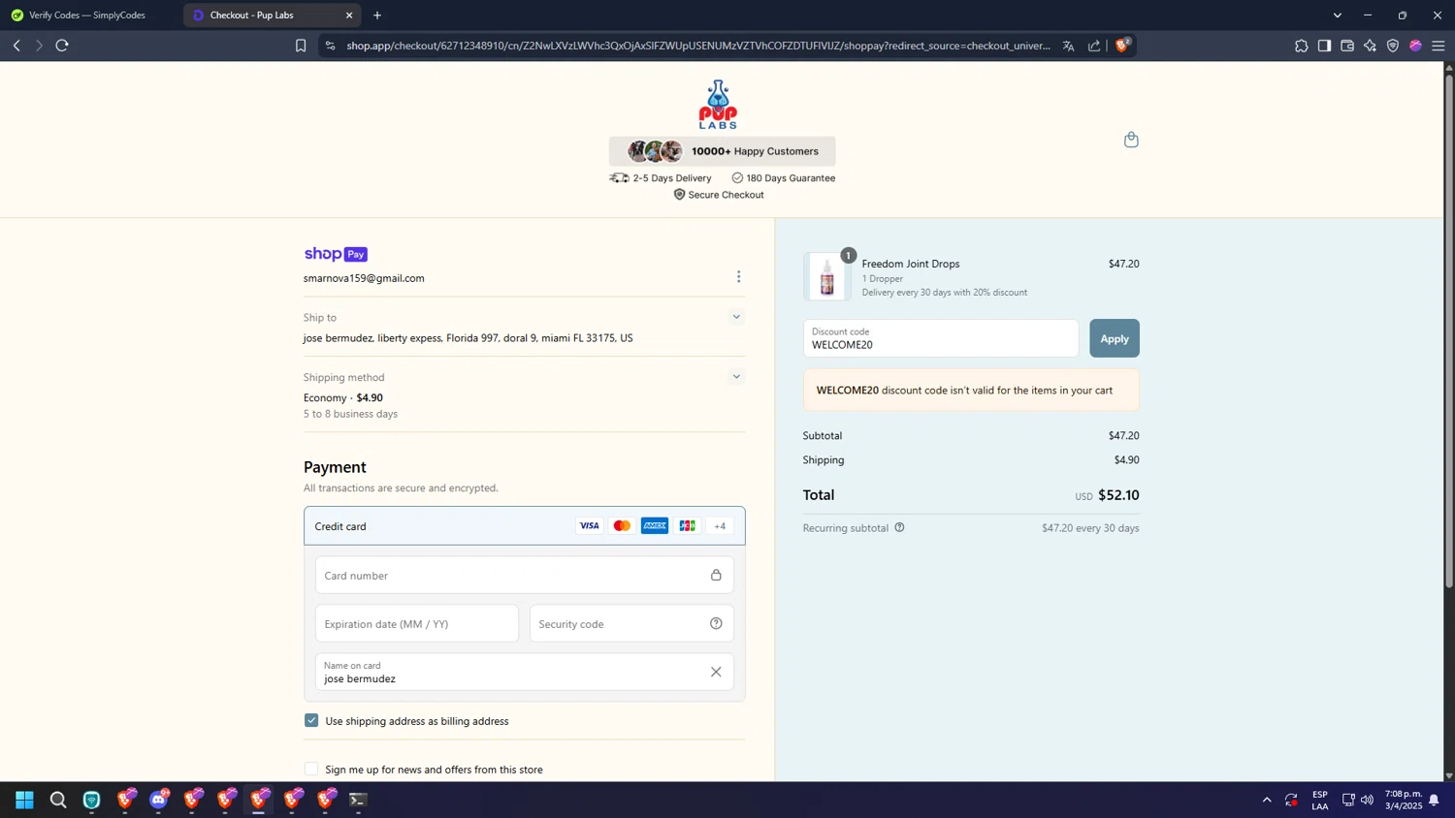Image resolution: width=1455 pixels, height=818 pixels.
Task: Click the Pup Labs logo
Action: (x=718, y=105)
